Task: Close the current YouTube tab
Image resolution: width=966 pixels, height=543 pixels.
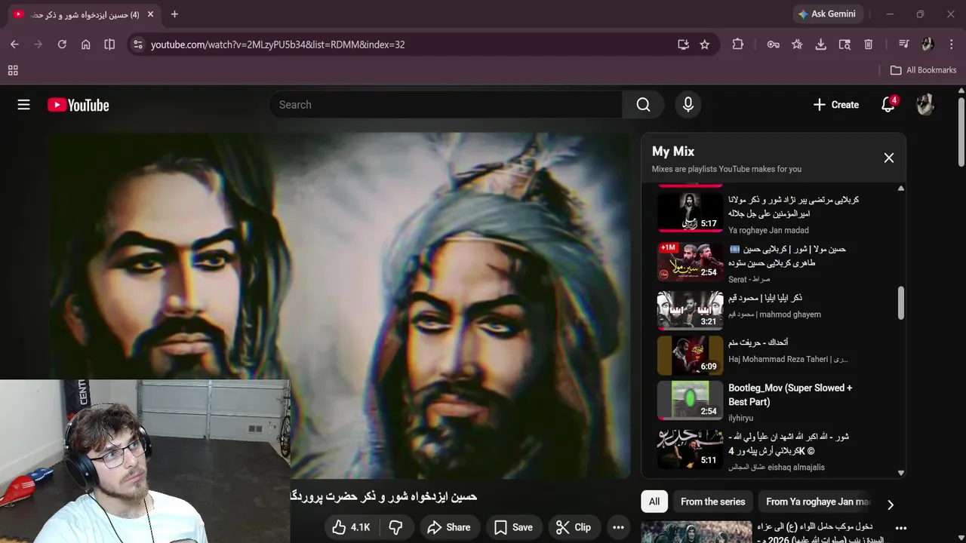Action: [x=150, y=14]
